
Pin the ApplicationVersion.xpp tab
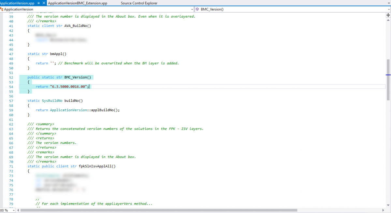pos(38,3)
